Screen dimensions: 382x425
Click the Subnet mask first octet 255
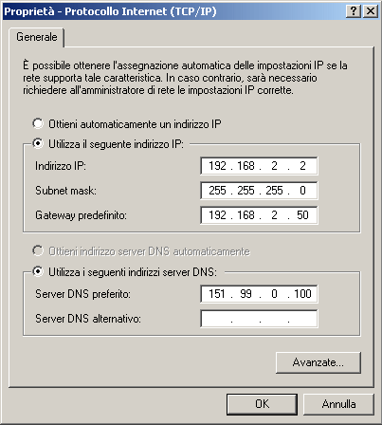click(x=217, y=191)
